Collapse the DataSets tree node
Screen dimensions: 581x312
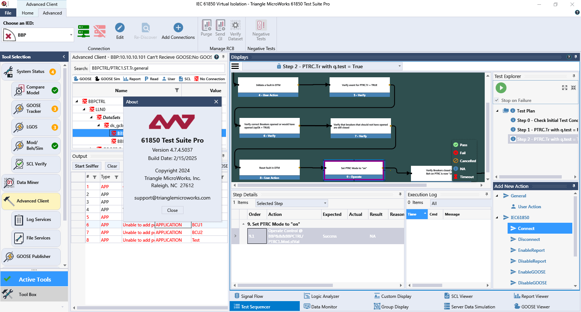point(91,117)
